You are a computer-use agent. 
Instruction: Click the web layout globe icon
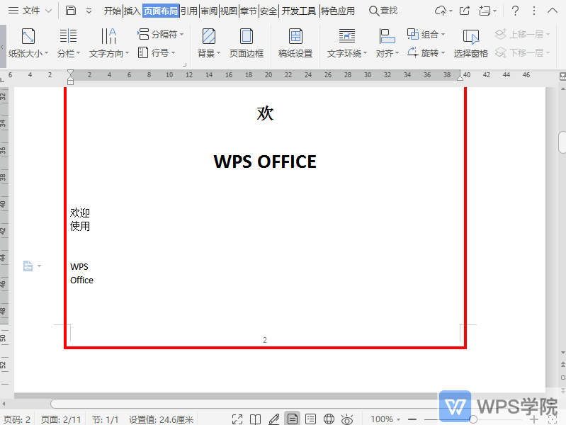tap(329, 419)
